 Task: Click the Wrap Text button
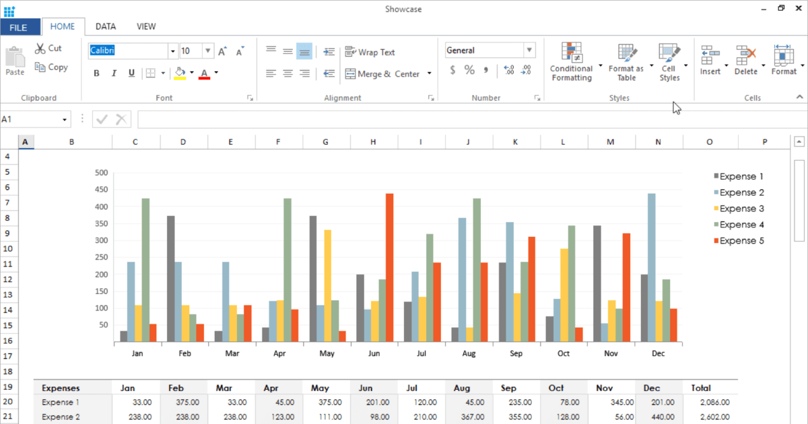click(370, 52)
